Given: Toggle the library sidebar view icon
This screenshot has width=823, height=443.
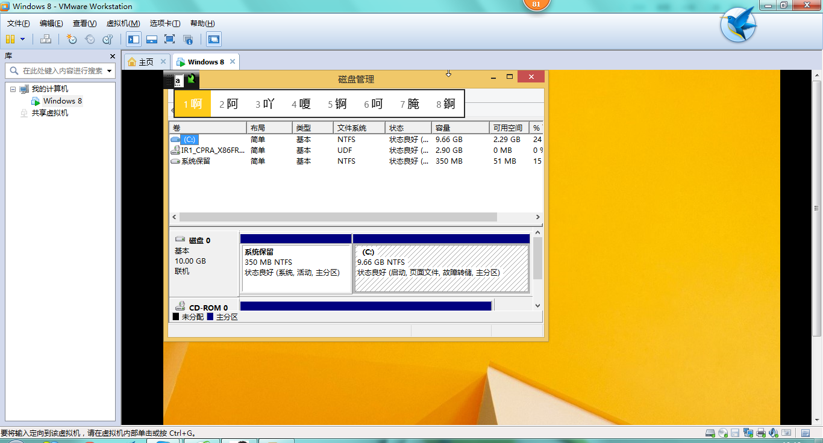Looking at the screenshot, I should click(x=134, y=39).
